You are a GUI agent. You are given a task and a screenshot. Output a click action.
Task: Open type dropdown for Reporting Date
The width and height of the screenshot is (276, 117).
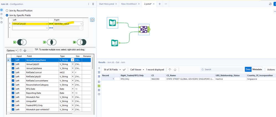tap(72, 93)
